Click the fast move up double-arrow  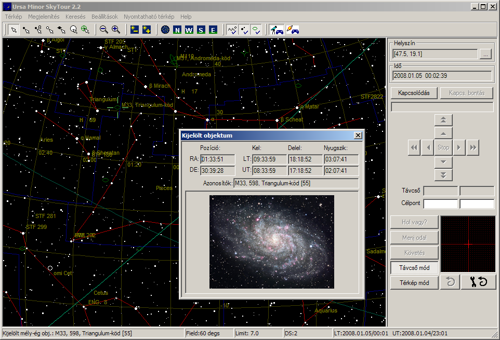443,120
